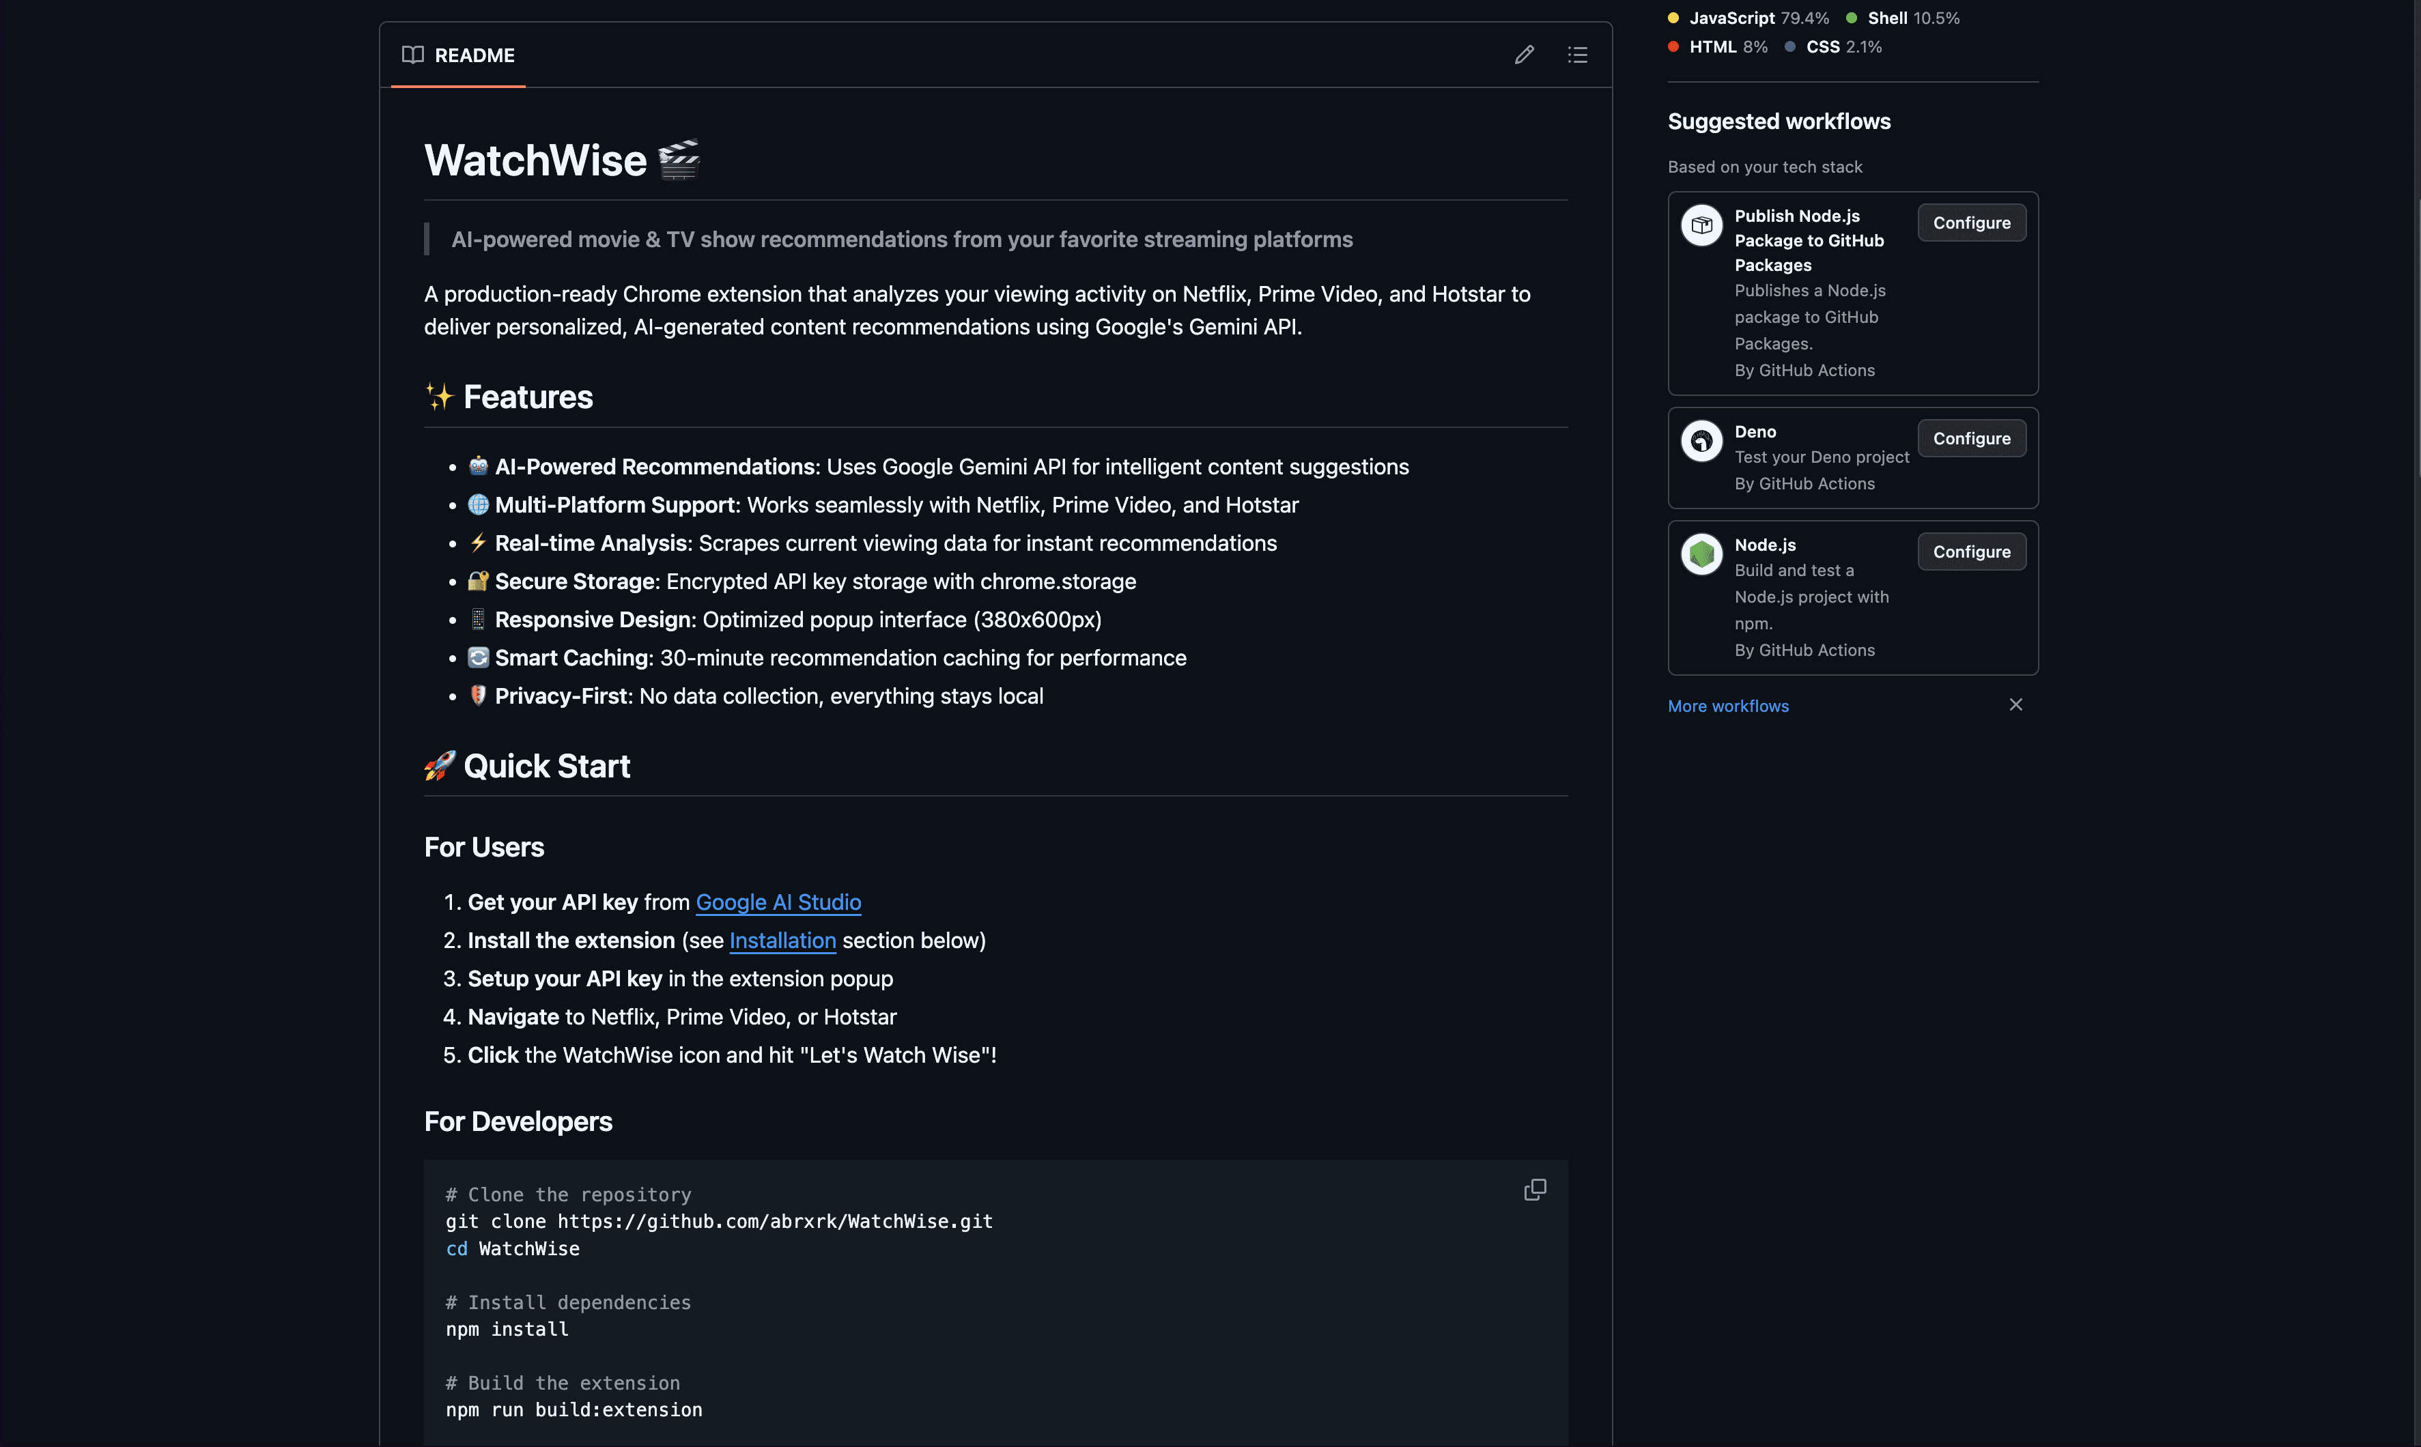2421x1447 pixels.
Task: Click the CSS 2.1% language entry
Action: [1833, 46]
